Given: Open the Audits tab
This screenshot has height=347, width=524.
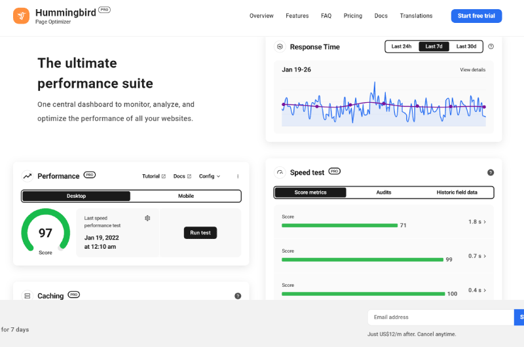Looking at the screenshot, I should (x=384, y=192).
